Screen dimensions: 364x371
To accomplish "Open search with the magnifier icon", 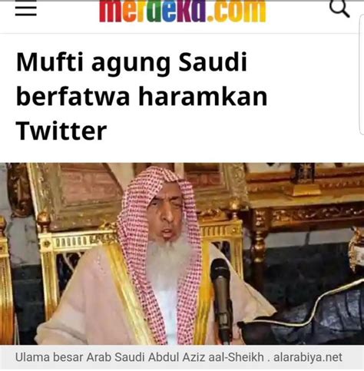I will coord(339,8).
